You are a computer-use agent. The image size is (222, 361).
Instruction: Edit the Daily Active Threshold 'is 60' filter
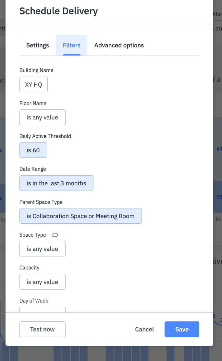[x=33, y=150]
